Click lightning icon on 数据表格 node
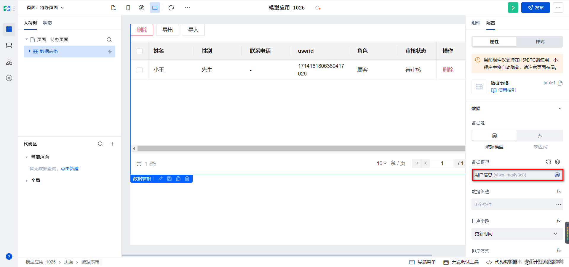Viewport: 569px width, 267px height. pos(110,52)
